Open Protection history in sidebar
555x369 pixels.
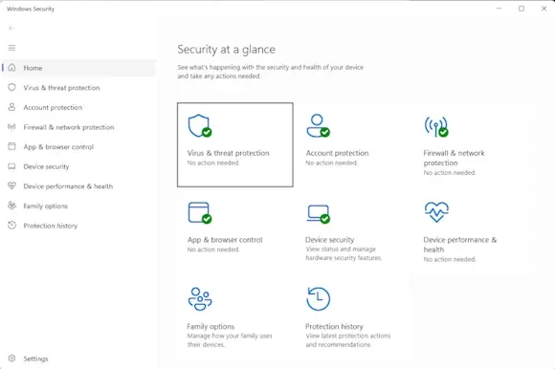[x=78, y=226]
